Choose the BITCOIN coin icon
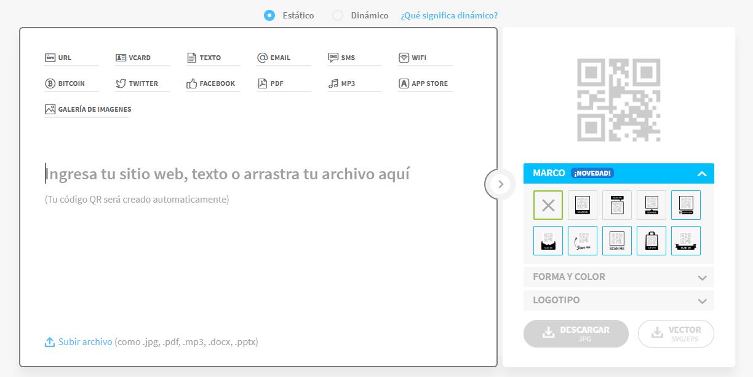753x377 pixels. tap(50, 84)
